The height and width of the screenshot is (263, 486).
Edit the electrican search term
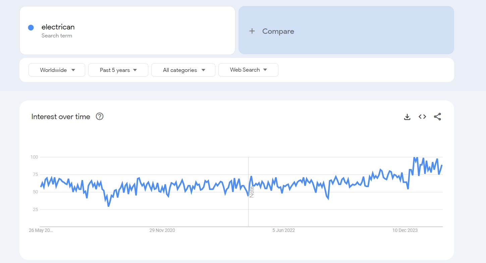58,27
